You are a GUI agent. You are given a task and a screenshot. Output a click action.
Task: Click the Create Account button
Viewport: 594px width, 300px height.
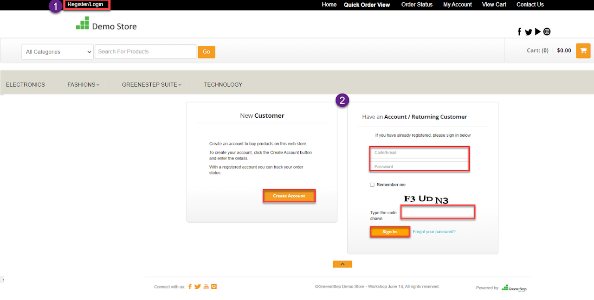click(289, 196)
